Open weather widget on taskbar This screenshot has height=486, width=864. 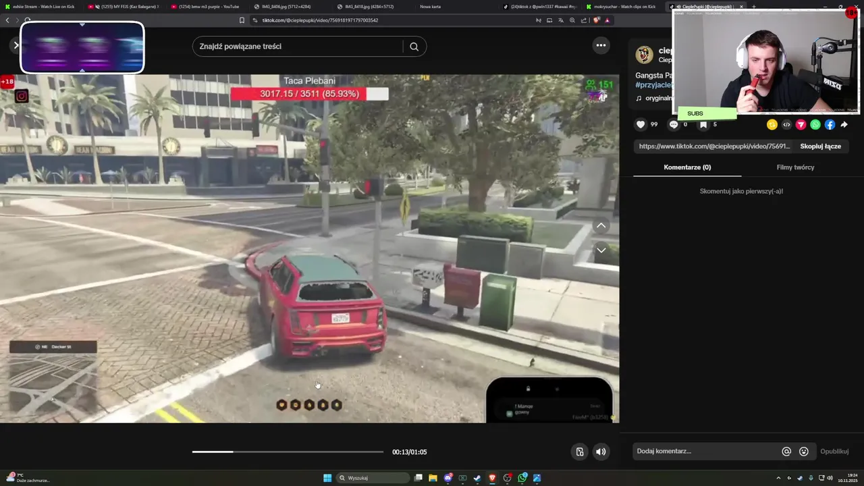(27, 478)
